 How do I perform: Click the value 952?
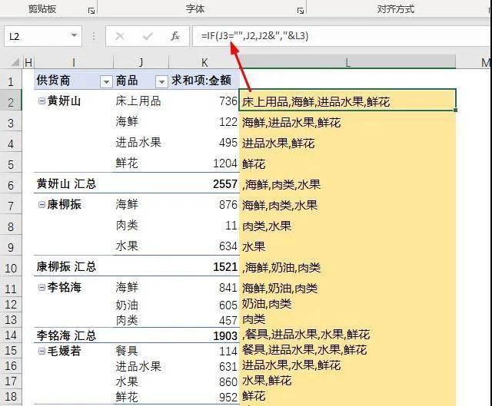click(x=228, y=398)
